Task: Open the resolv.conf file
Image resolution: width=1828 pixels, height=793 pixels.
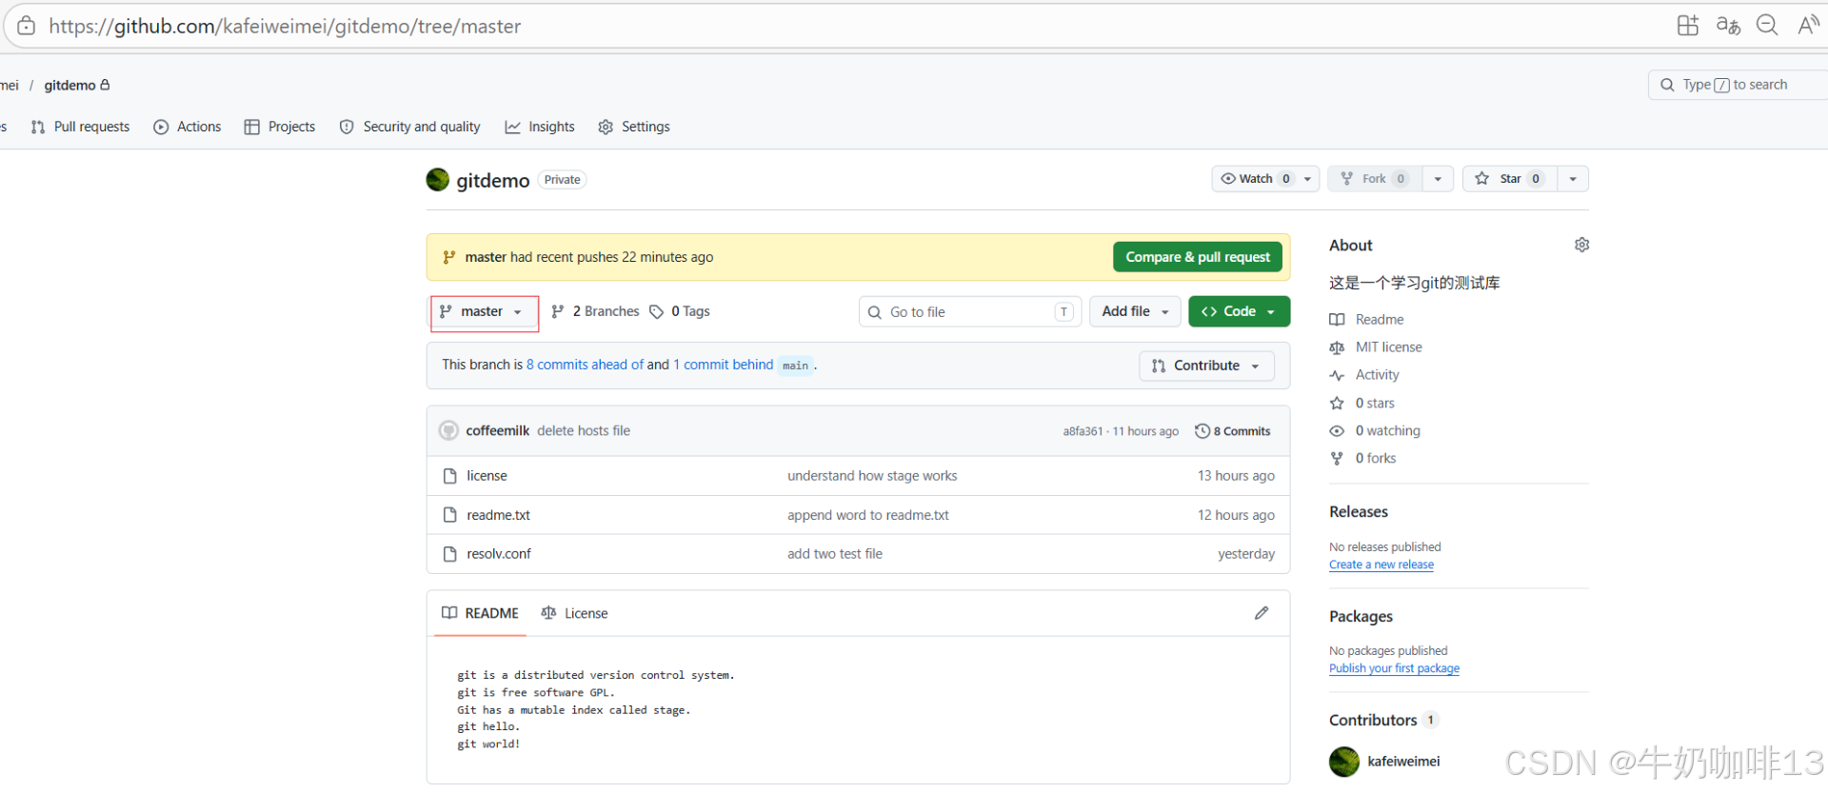Action: (x=499, y=554)
